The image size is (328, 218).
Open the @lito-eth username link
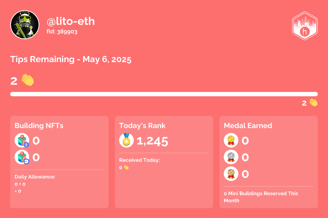[x=71, y=21]
